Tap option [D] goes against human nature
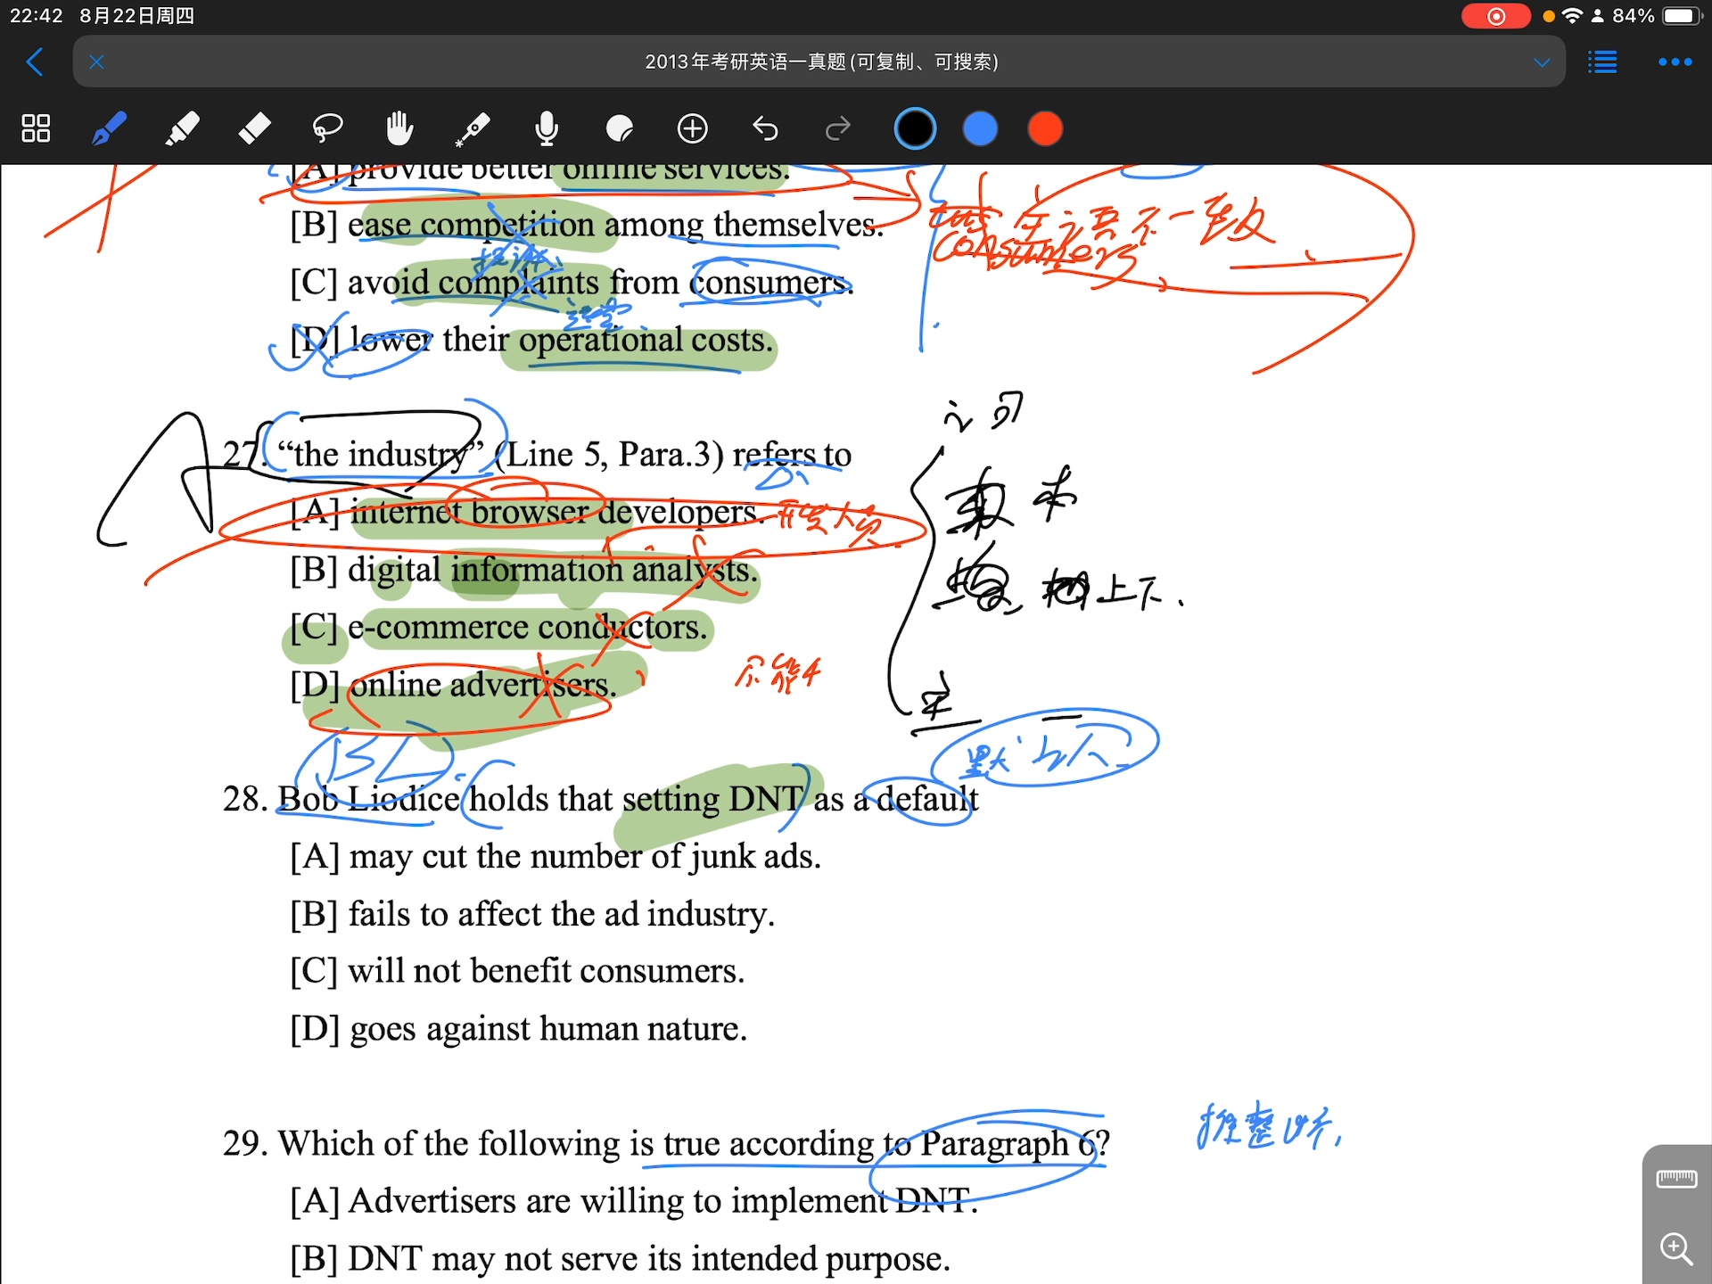Screen dimensions: 1712x1284 [519, 1029]
